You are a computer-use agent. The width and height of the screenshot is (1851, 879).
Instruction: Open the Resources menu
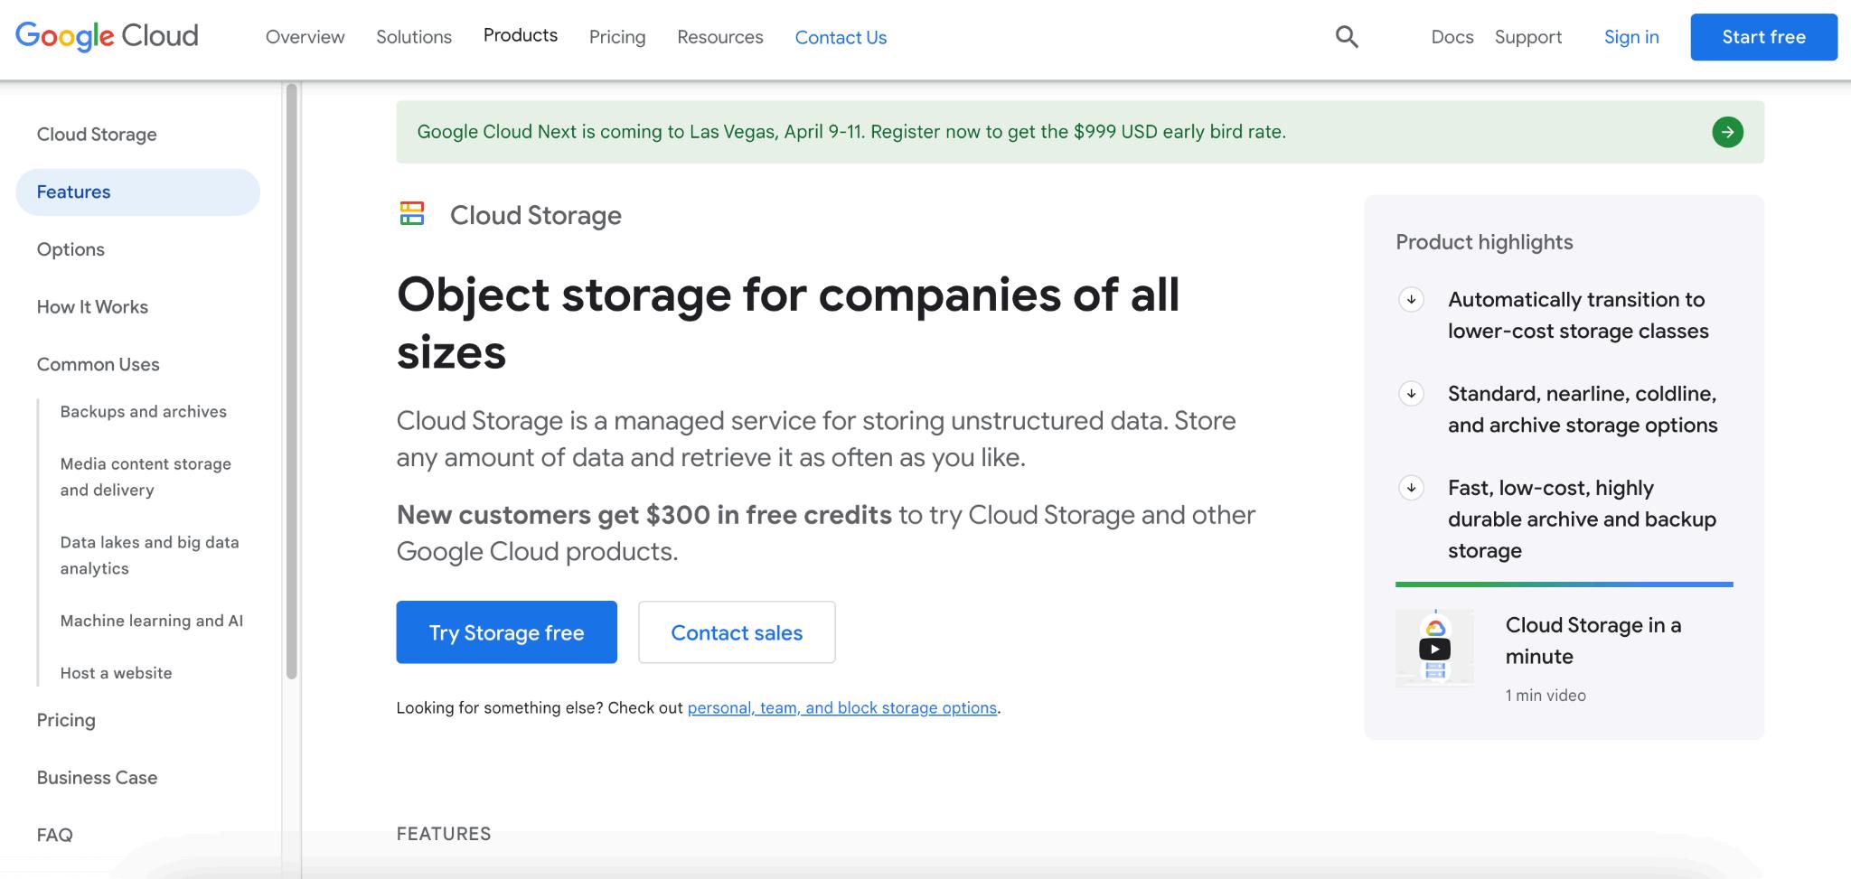(720, 37)
